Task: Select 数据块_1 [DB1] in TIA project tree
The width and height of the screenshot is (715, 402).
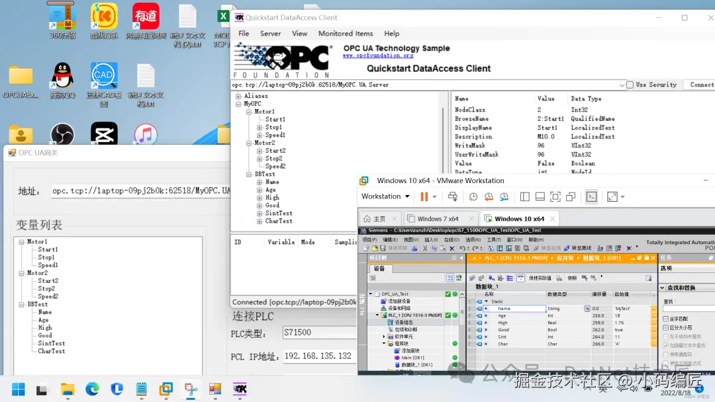Action: tap(417, 365)
